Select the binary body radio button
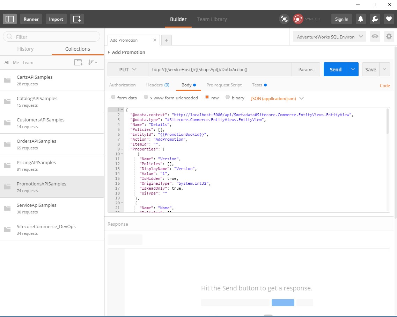 [228, 97]
